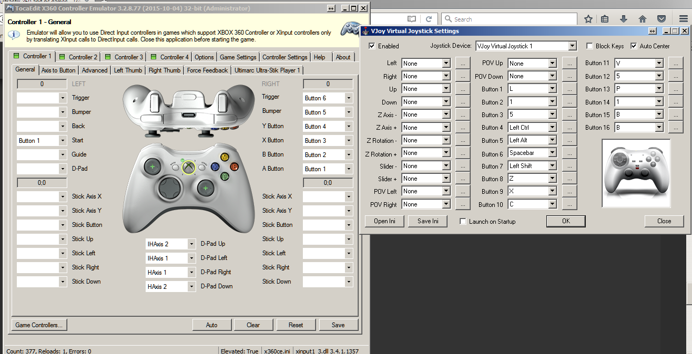Click the double-arrow icon in TocaEdit title bar
This screenshot has width=692, height=354.
[x=331, y=8]
